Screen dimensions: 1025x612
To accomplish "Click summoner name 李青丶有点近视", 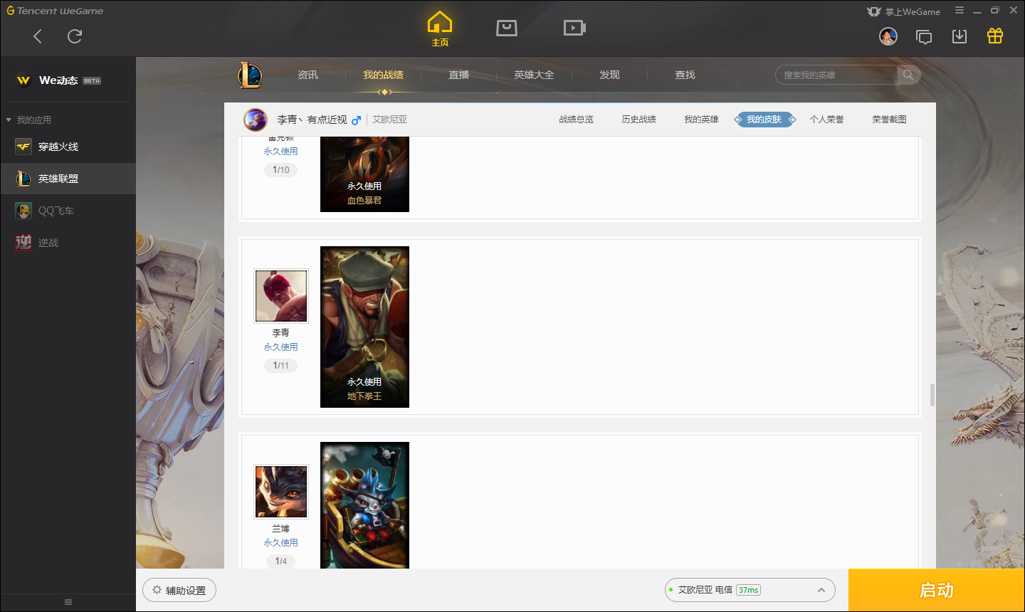I will 312,120.
